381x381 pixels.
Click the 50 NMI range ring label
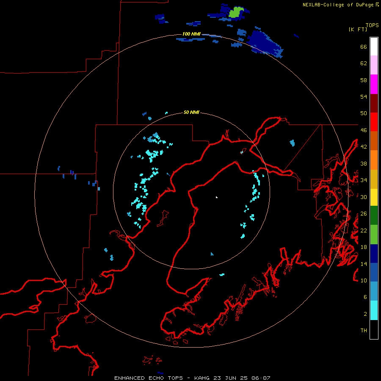(191, 112)
